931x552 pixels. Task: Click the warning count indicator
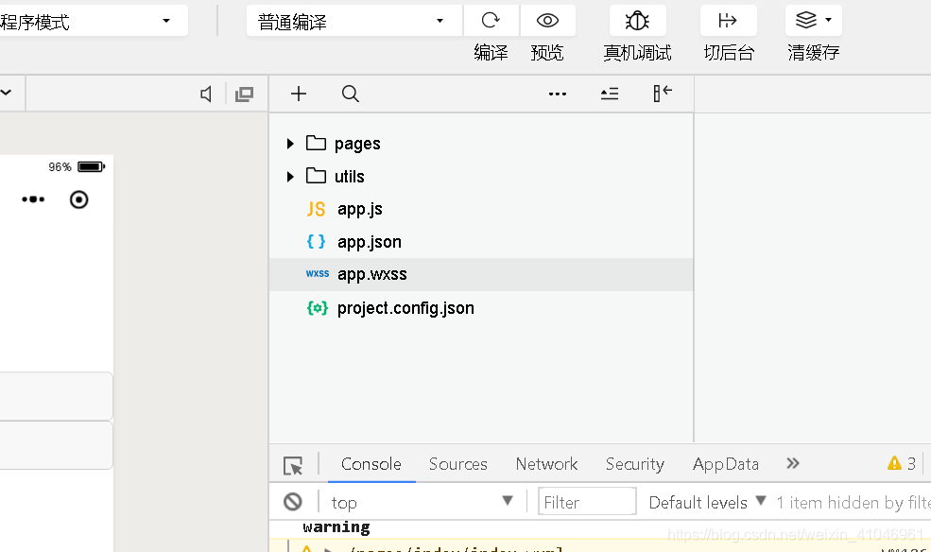coord(902,463)
